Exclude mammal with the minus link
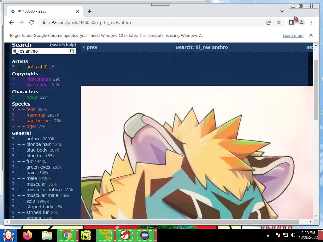The height and width of the screenshot is (242, 323). pos(23,115)
